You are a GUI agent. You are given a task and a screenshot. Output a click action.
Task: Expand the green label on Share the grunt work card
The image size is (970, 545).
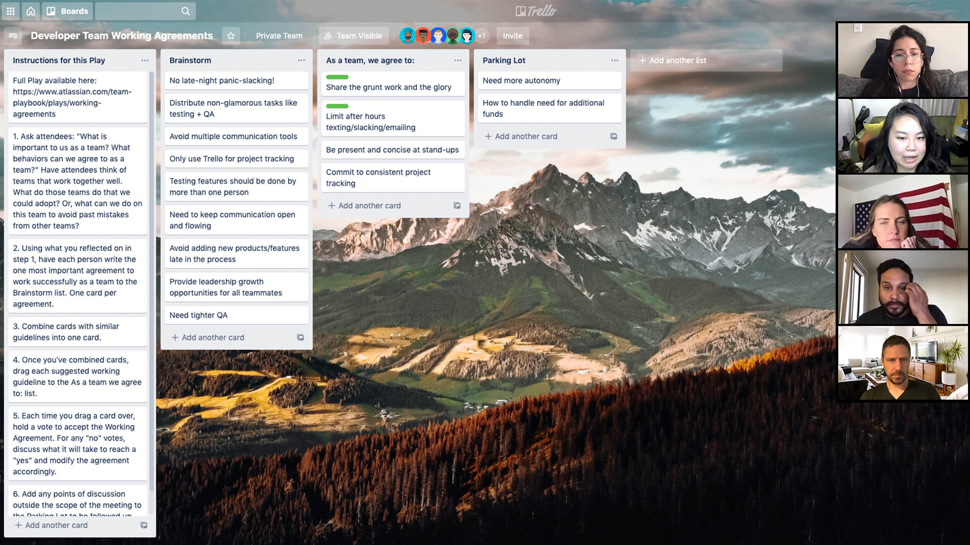tap(337, 77)
